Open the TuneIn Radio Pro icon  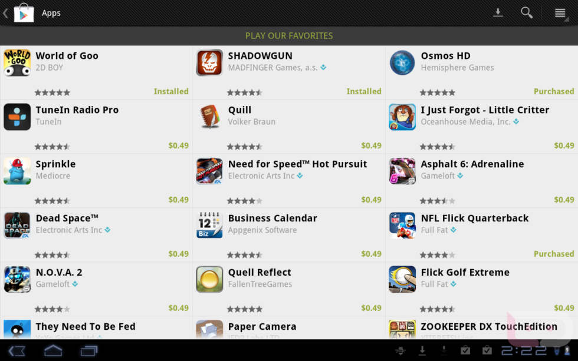pyautogui.click(x=17, y=117)
